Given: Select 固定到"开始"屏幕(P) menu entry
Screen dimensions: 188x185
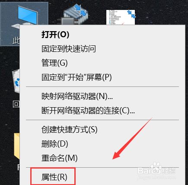Looking at the screenshot, I should [76, 77].
